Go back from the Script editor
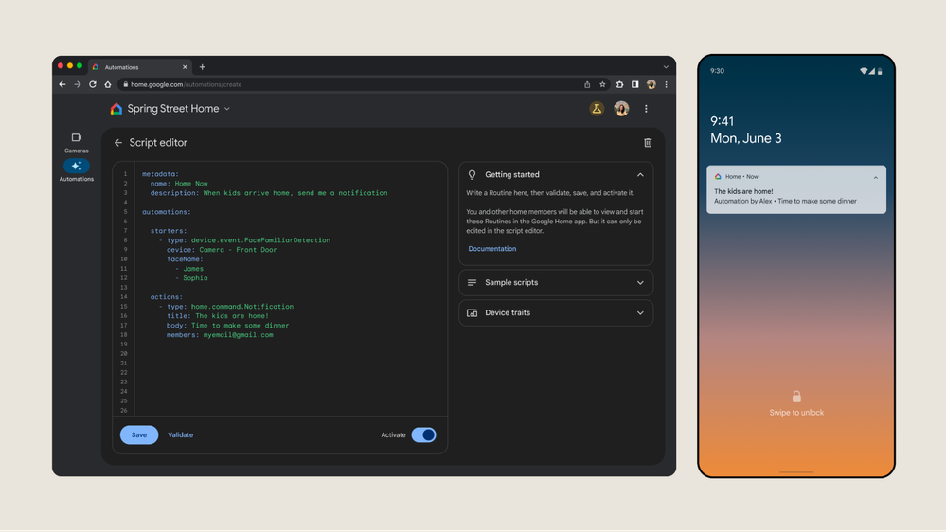Image resolution: width=946 pixels, height=532 pixels. pyautogui.click(x=118, y=143)
